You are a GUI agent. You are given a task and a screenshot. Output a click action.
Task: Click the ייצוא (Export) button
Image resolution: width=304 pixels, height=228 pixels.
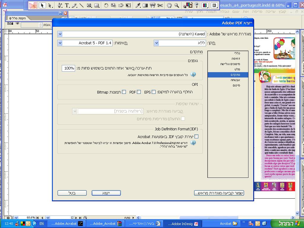106,193
